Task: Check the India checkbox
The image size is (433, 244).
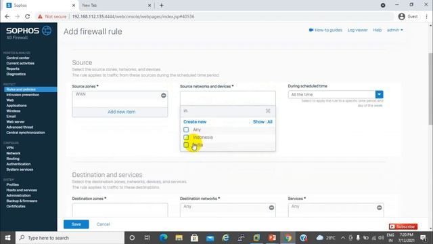Action: [186, 145]
